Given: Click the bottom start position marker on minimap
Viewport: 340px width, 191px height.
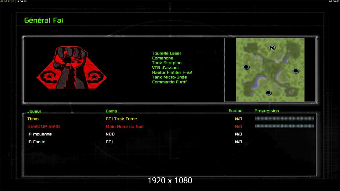Looking at the screenshot, I should pyautogui.click(x=268, y=93).
